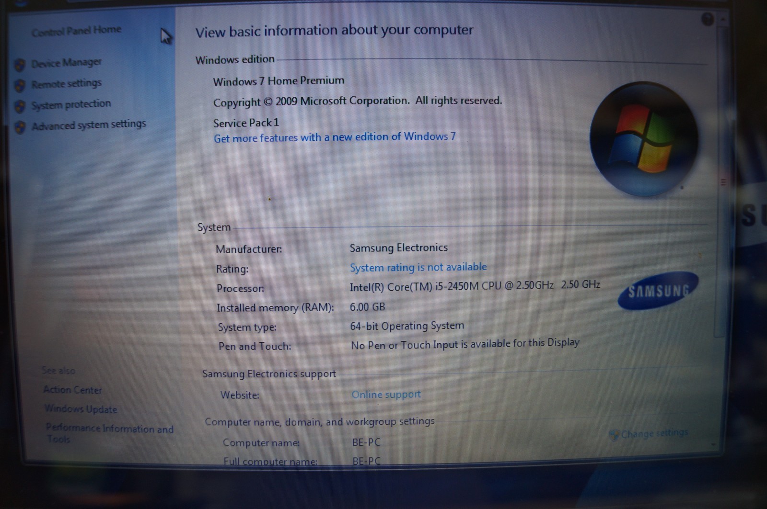
Task: Click the 64-bit Operating System value
Action: [407, 326]
